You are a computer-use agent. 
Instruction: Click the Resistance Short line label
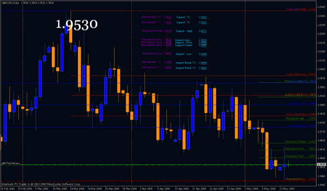(x=300, y=156)
